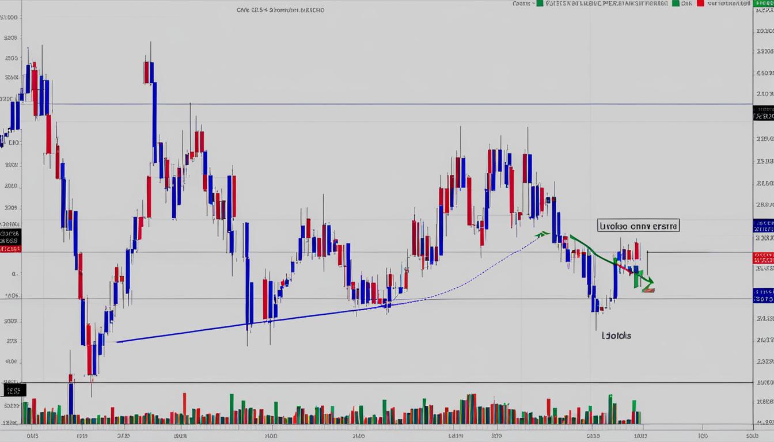Toggle visibility of the first green legend swatch
Image resolution: width=774 pixels, height=442 pixels.
tap(540, 3)
